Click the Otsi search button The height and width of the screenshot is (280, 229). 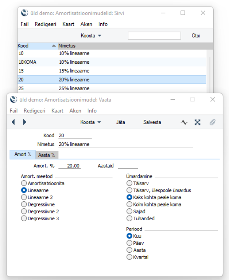(x=196, y=36)
